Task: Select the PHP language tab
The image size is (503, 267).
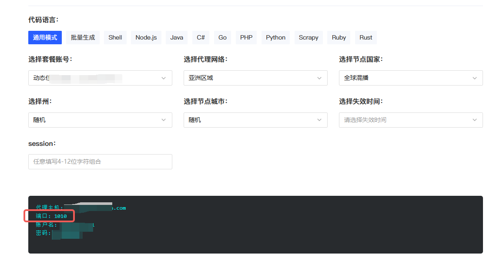Action: [x=246, y=37]
